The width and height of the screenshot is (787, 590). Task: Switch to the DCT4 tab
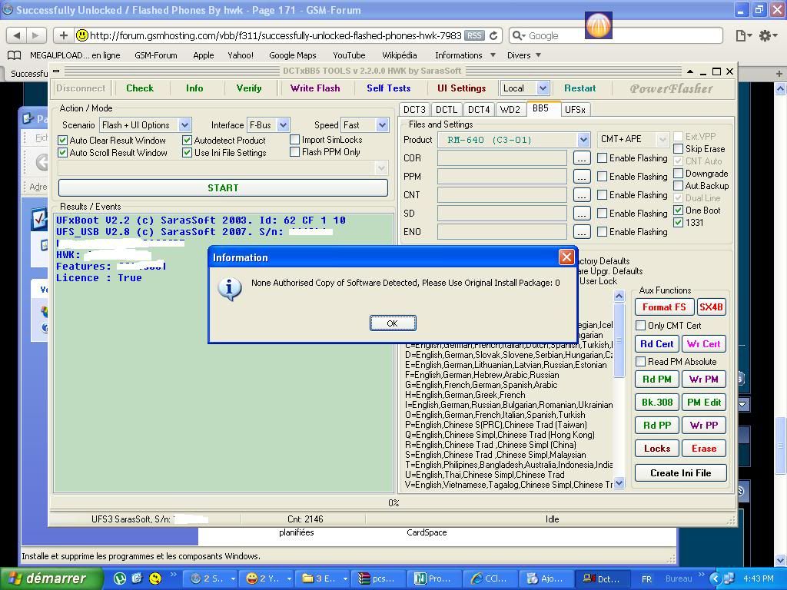click(479, 109)
